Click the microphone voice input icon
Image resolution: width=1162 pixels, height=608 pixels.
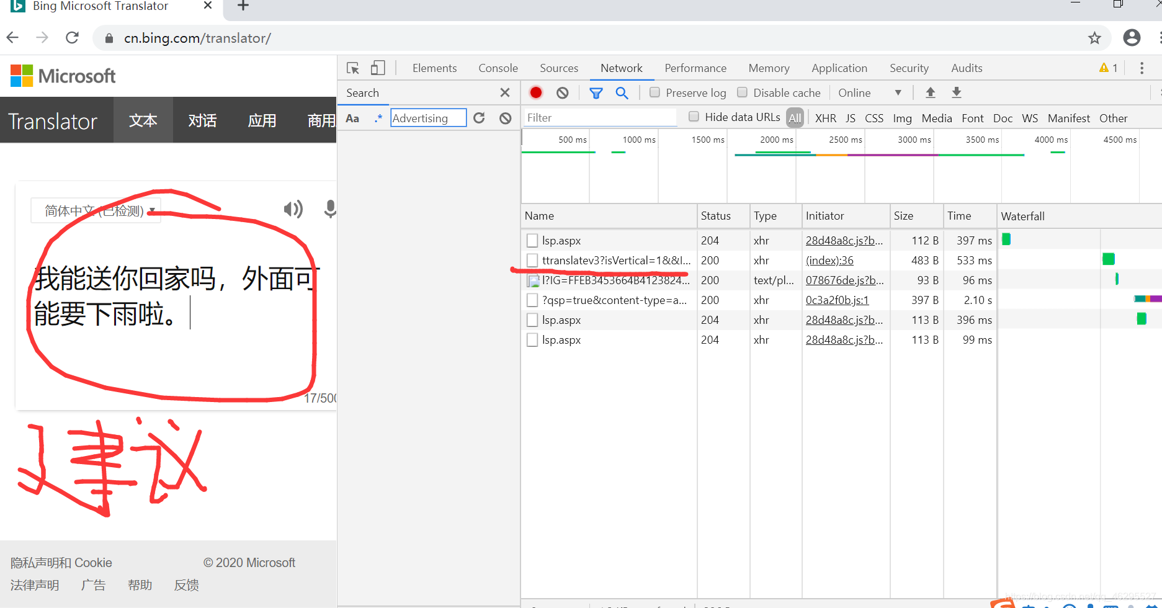click(330, 209)
